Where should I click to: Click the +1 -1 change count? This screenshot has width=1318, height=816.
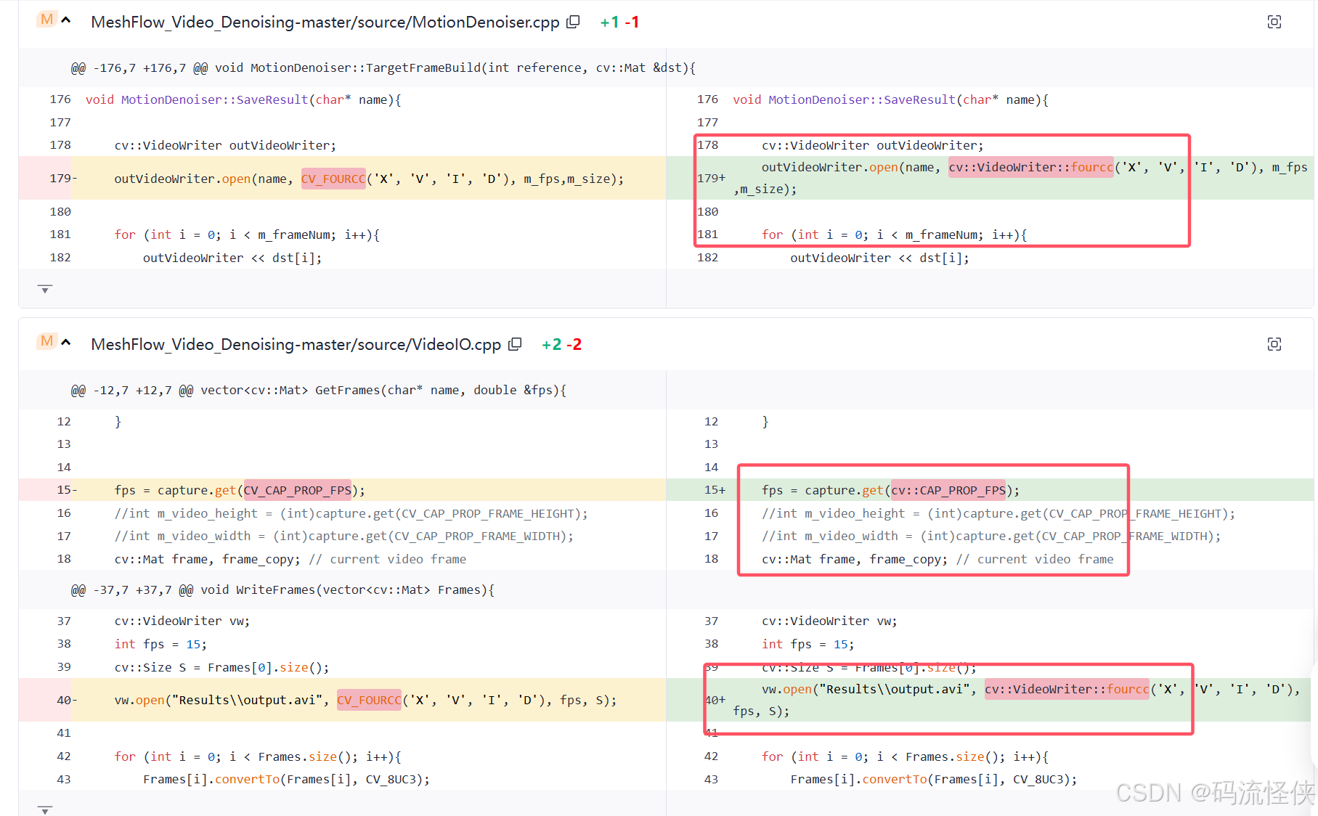pos(619,23)
